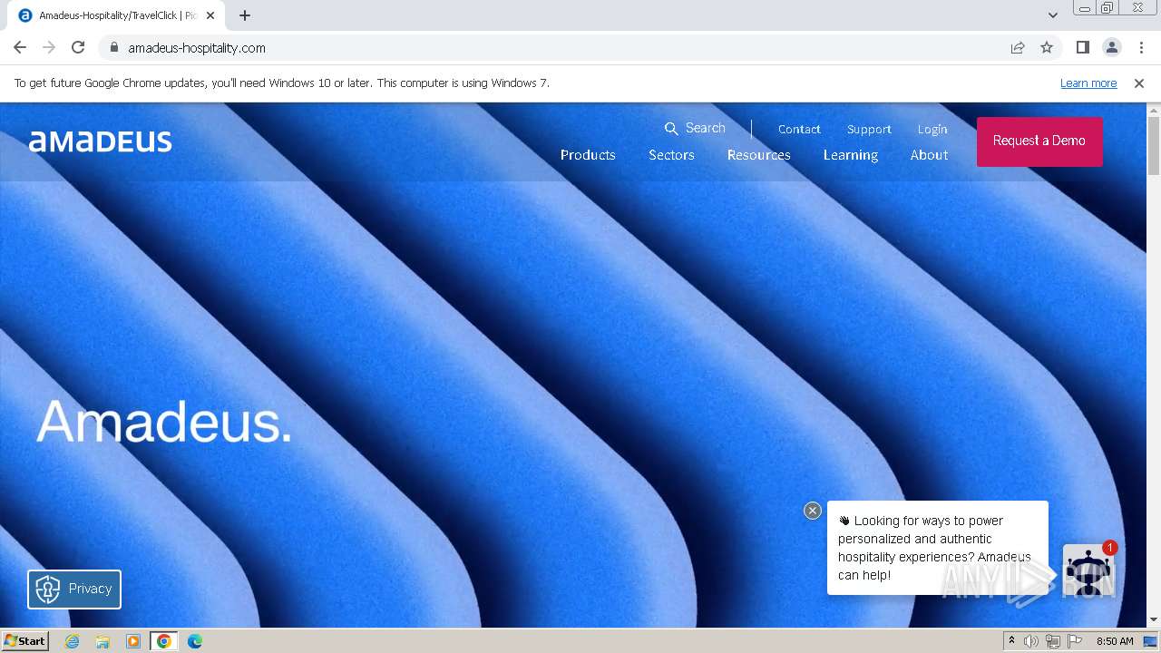
Task: Open the Learn more link
Action: (1088, 83)
